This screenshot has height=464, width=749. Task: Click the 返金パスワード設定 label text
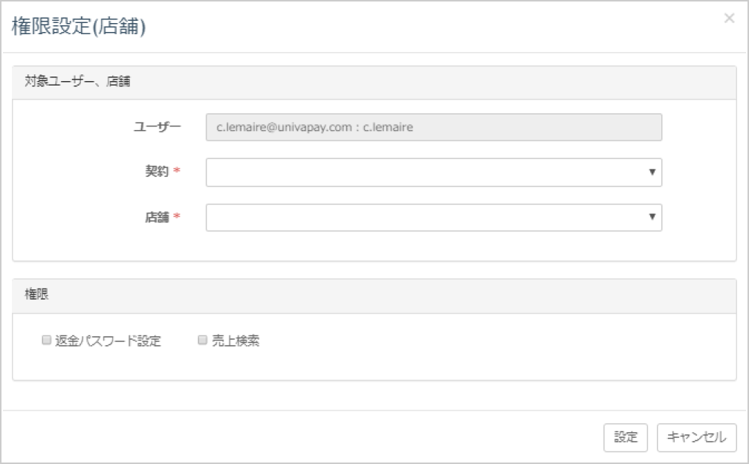click(x=108, y=341)
